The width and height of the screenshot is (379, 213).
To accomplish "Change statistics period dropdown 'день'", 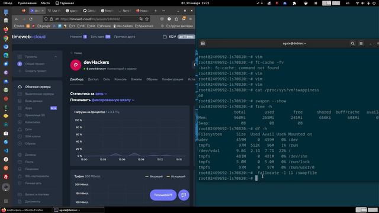I will point(101,93).
